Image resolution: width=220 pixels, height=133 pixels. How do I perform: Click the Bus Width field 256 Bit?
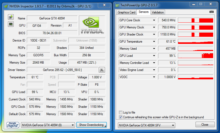click(x=87, y=55)
